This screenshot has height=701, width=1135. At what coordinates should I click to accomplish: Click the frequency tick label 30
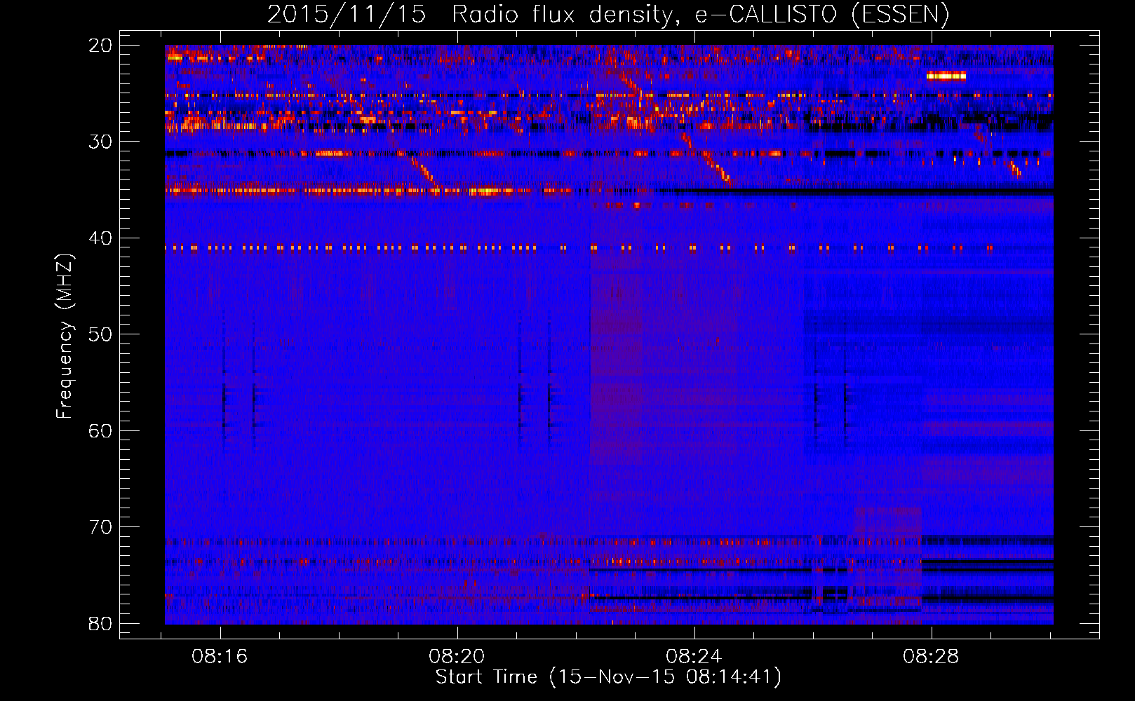pos(101,142)
